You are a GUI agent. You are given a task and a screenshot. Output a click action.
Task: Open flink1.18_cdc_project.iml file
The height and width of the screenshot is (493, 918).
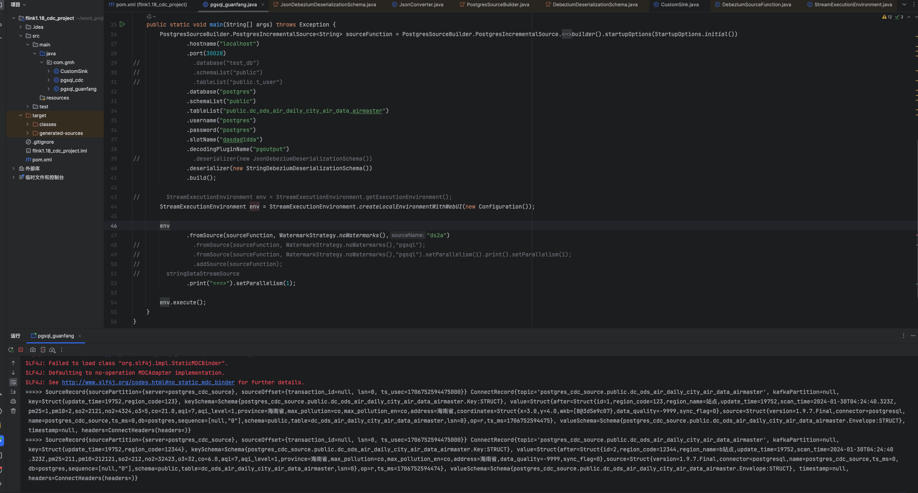coord(56,151)
